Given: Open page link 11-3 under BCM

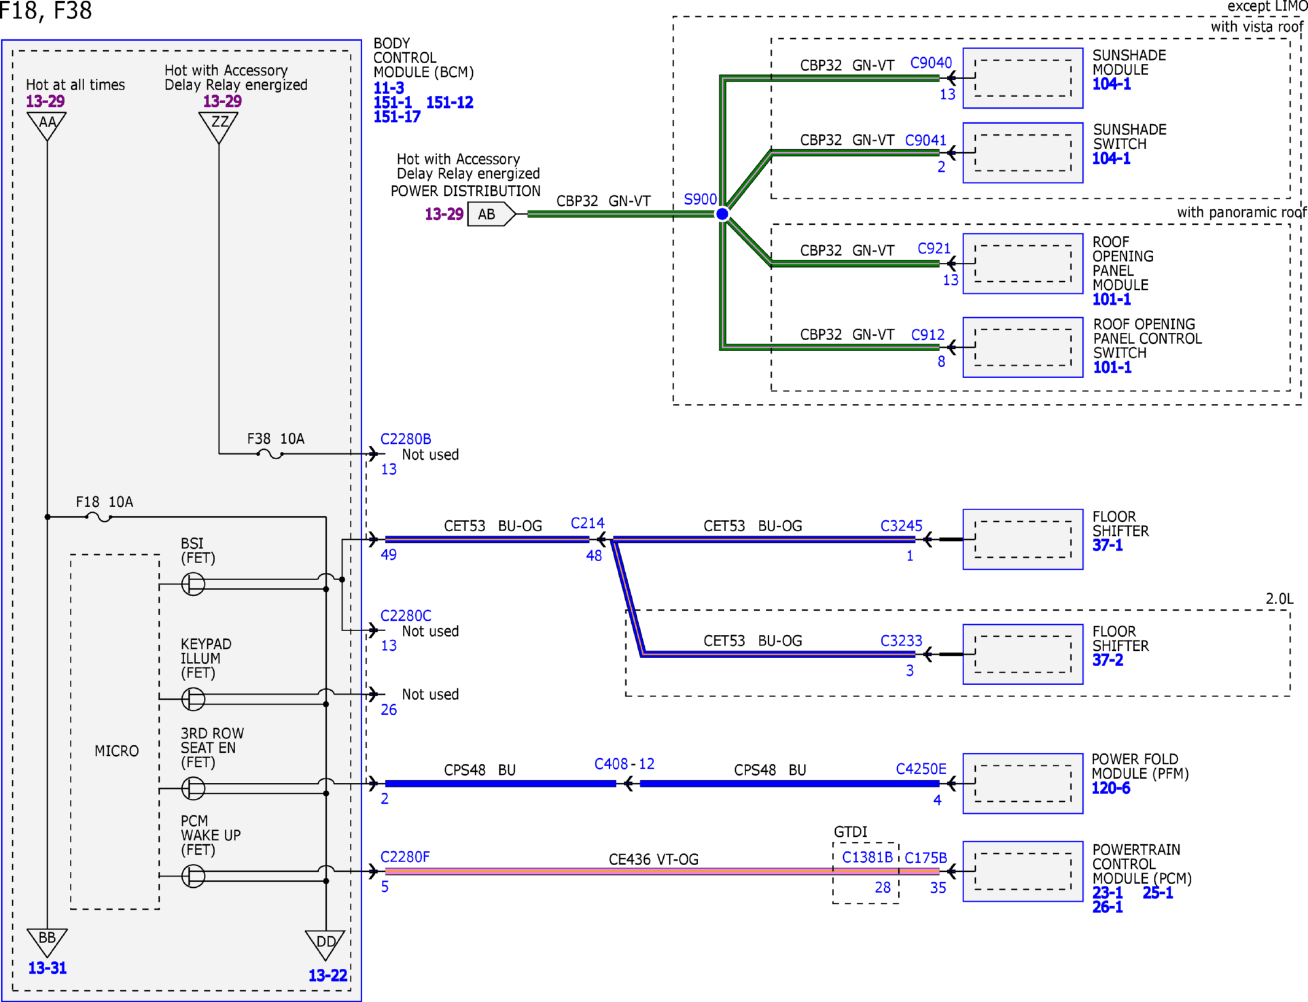Looking at the screenshot, I should point(389,88).
